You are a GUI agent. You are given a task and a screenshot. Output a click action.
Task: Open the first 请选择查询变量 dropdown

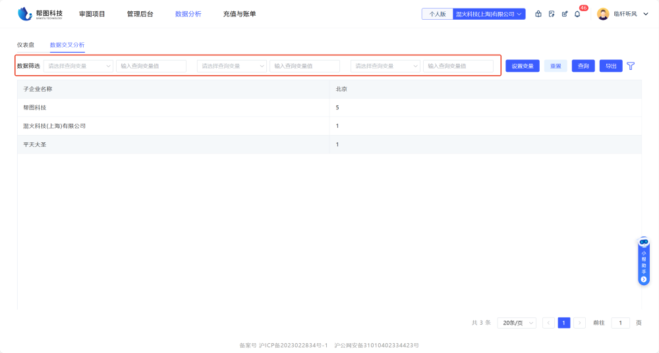coord(78,66)
